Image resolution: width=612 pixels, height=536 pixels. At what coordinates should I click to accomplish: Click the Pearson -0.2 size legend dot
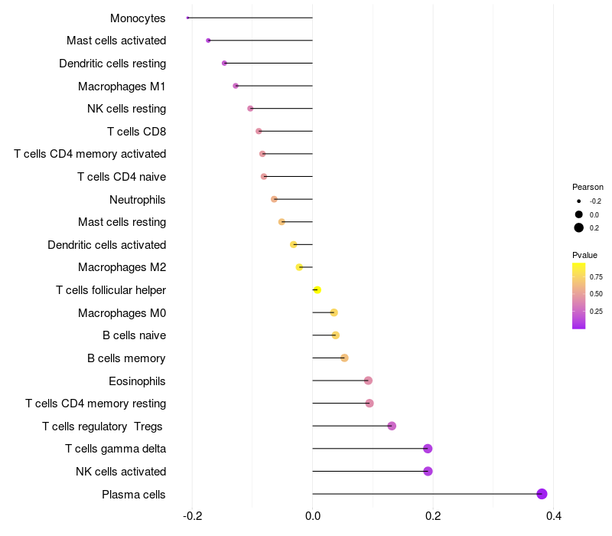pyautogui.click(x=579, y=201)
